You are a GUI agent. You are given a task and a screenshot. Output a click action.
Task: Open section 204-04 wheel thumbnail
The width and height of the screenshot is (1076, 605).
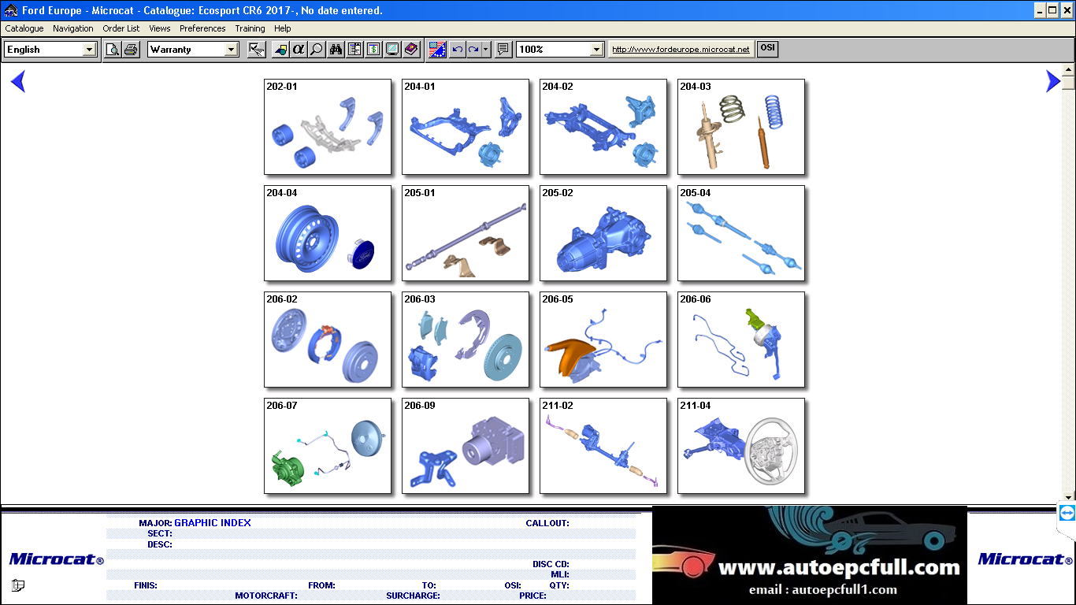[x=328, y=233]
